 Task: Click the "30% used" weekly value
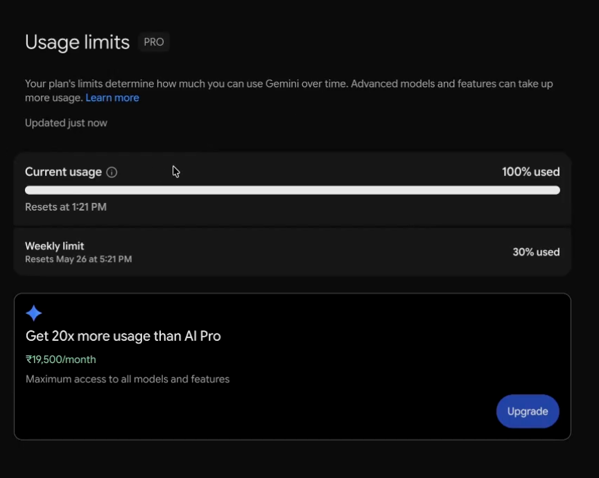click(x=536, y=252)
